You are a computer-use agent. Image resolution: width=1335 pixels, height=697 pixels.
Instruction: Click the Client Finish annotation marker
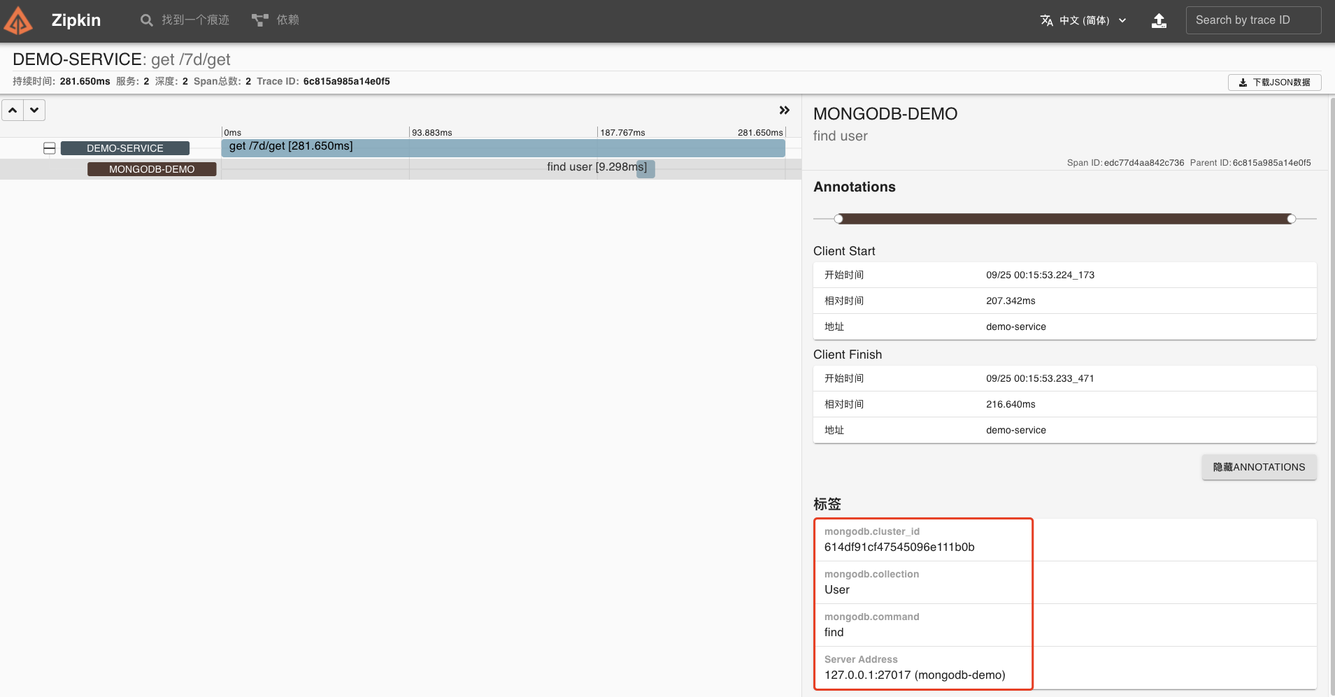pos(1292,219)
